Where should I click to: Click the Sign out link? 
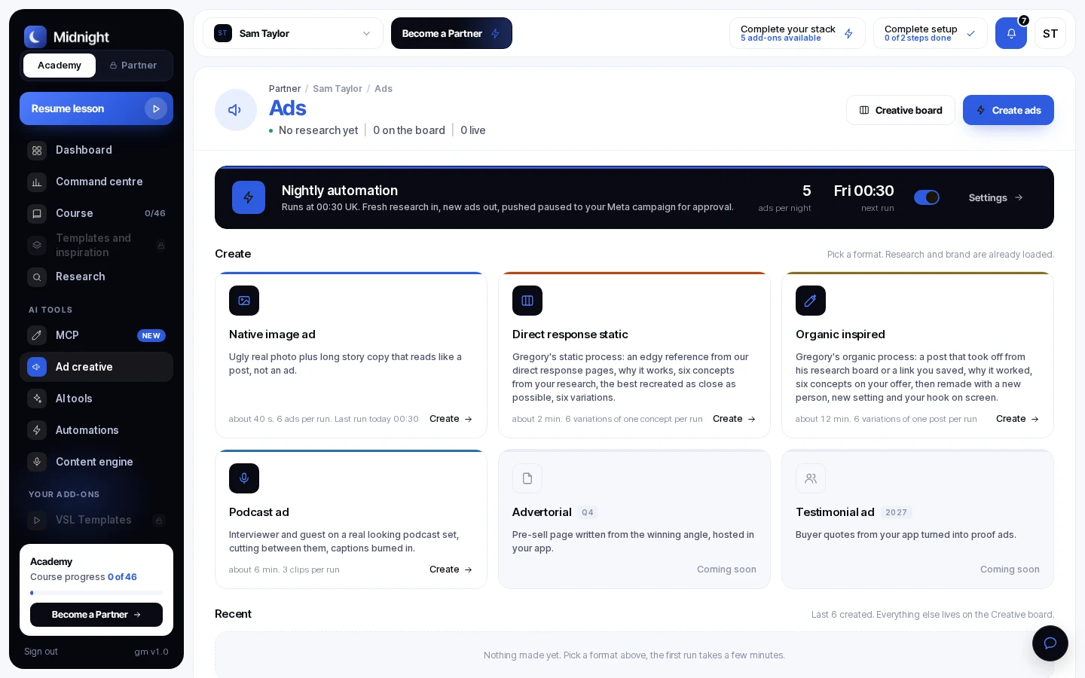(41, 652)
